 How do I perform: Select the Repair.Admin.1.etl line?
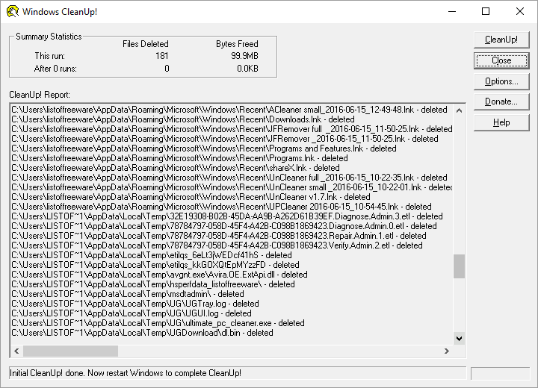click(x=218, y=236)
